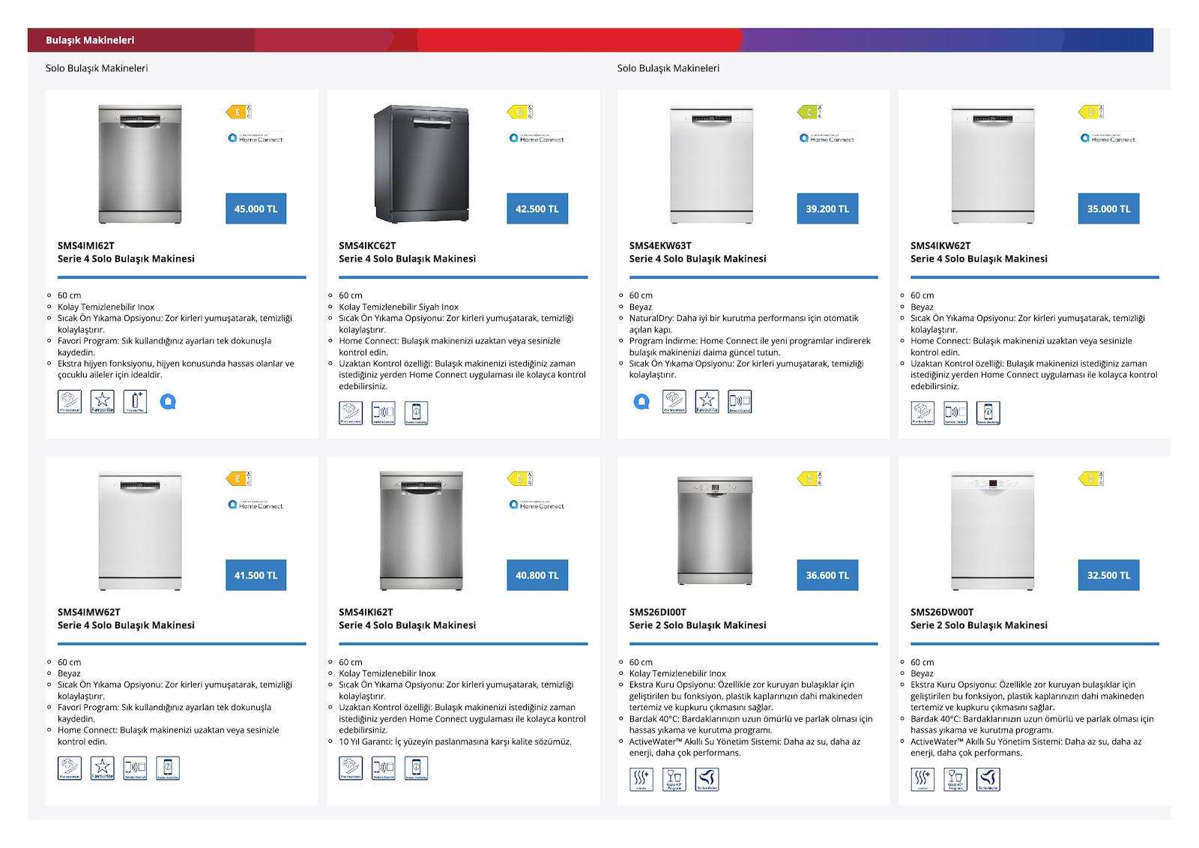This screenshot has width=1199, height=848.
Task: Click the Extra Dry icon under SMS26DW00T
Action: [x=922, y=780]
